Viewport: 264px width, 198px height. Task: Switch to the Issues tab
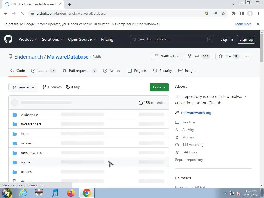43,71
